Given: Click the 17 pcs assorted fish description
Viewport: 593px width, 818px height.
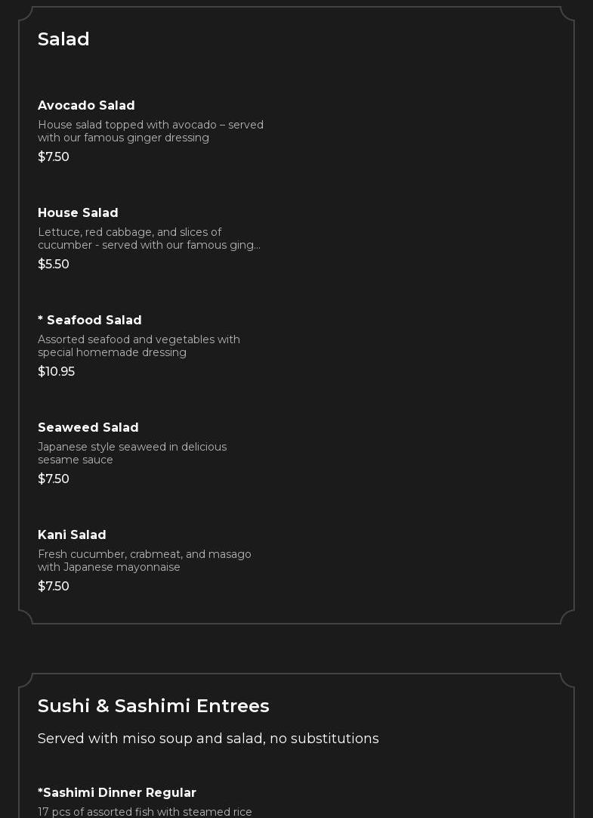Looking at the screenshot, I should (x=145, y=812).
